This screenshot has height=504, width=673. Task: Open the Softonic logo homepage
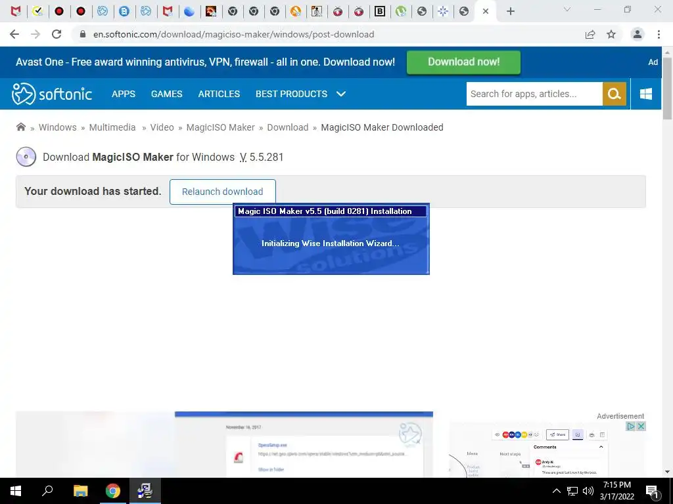coord(51,94)
